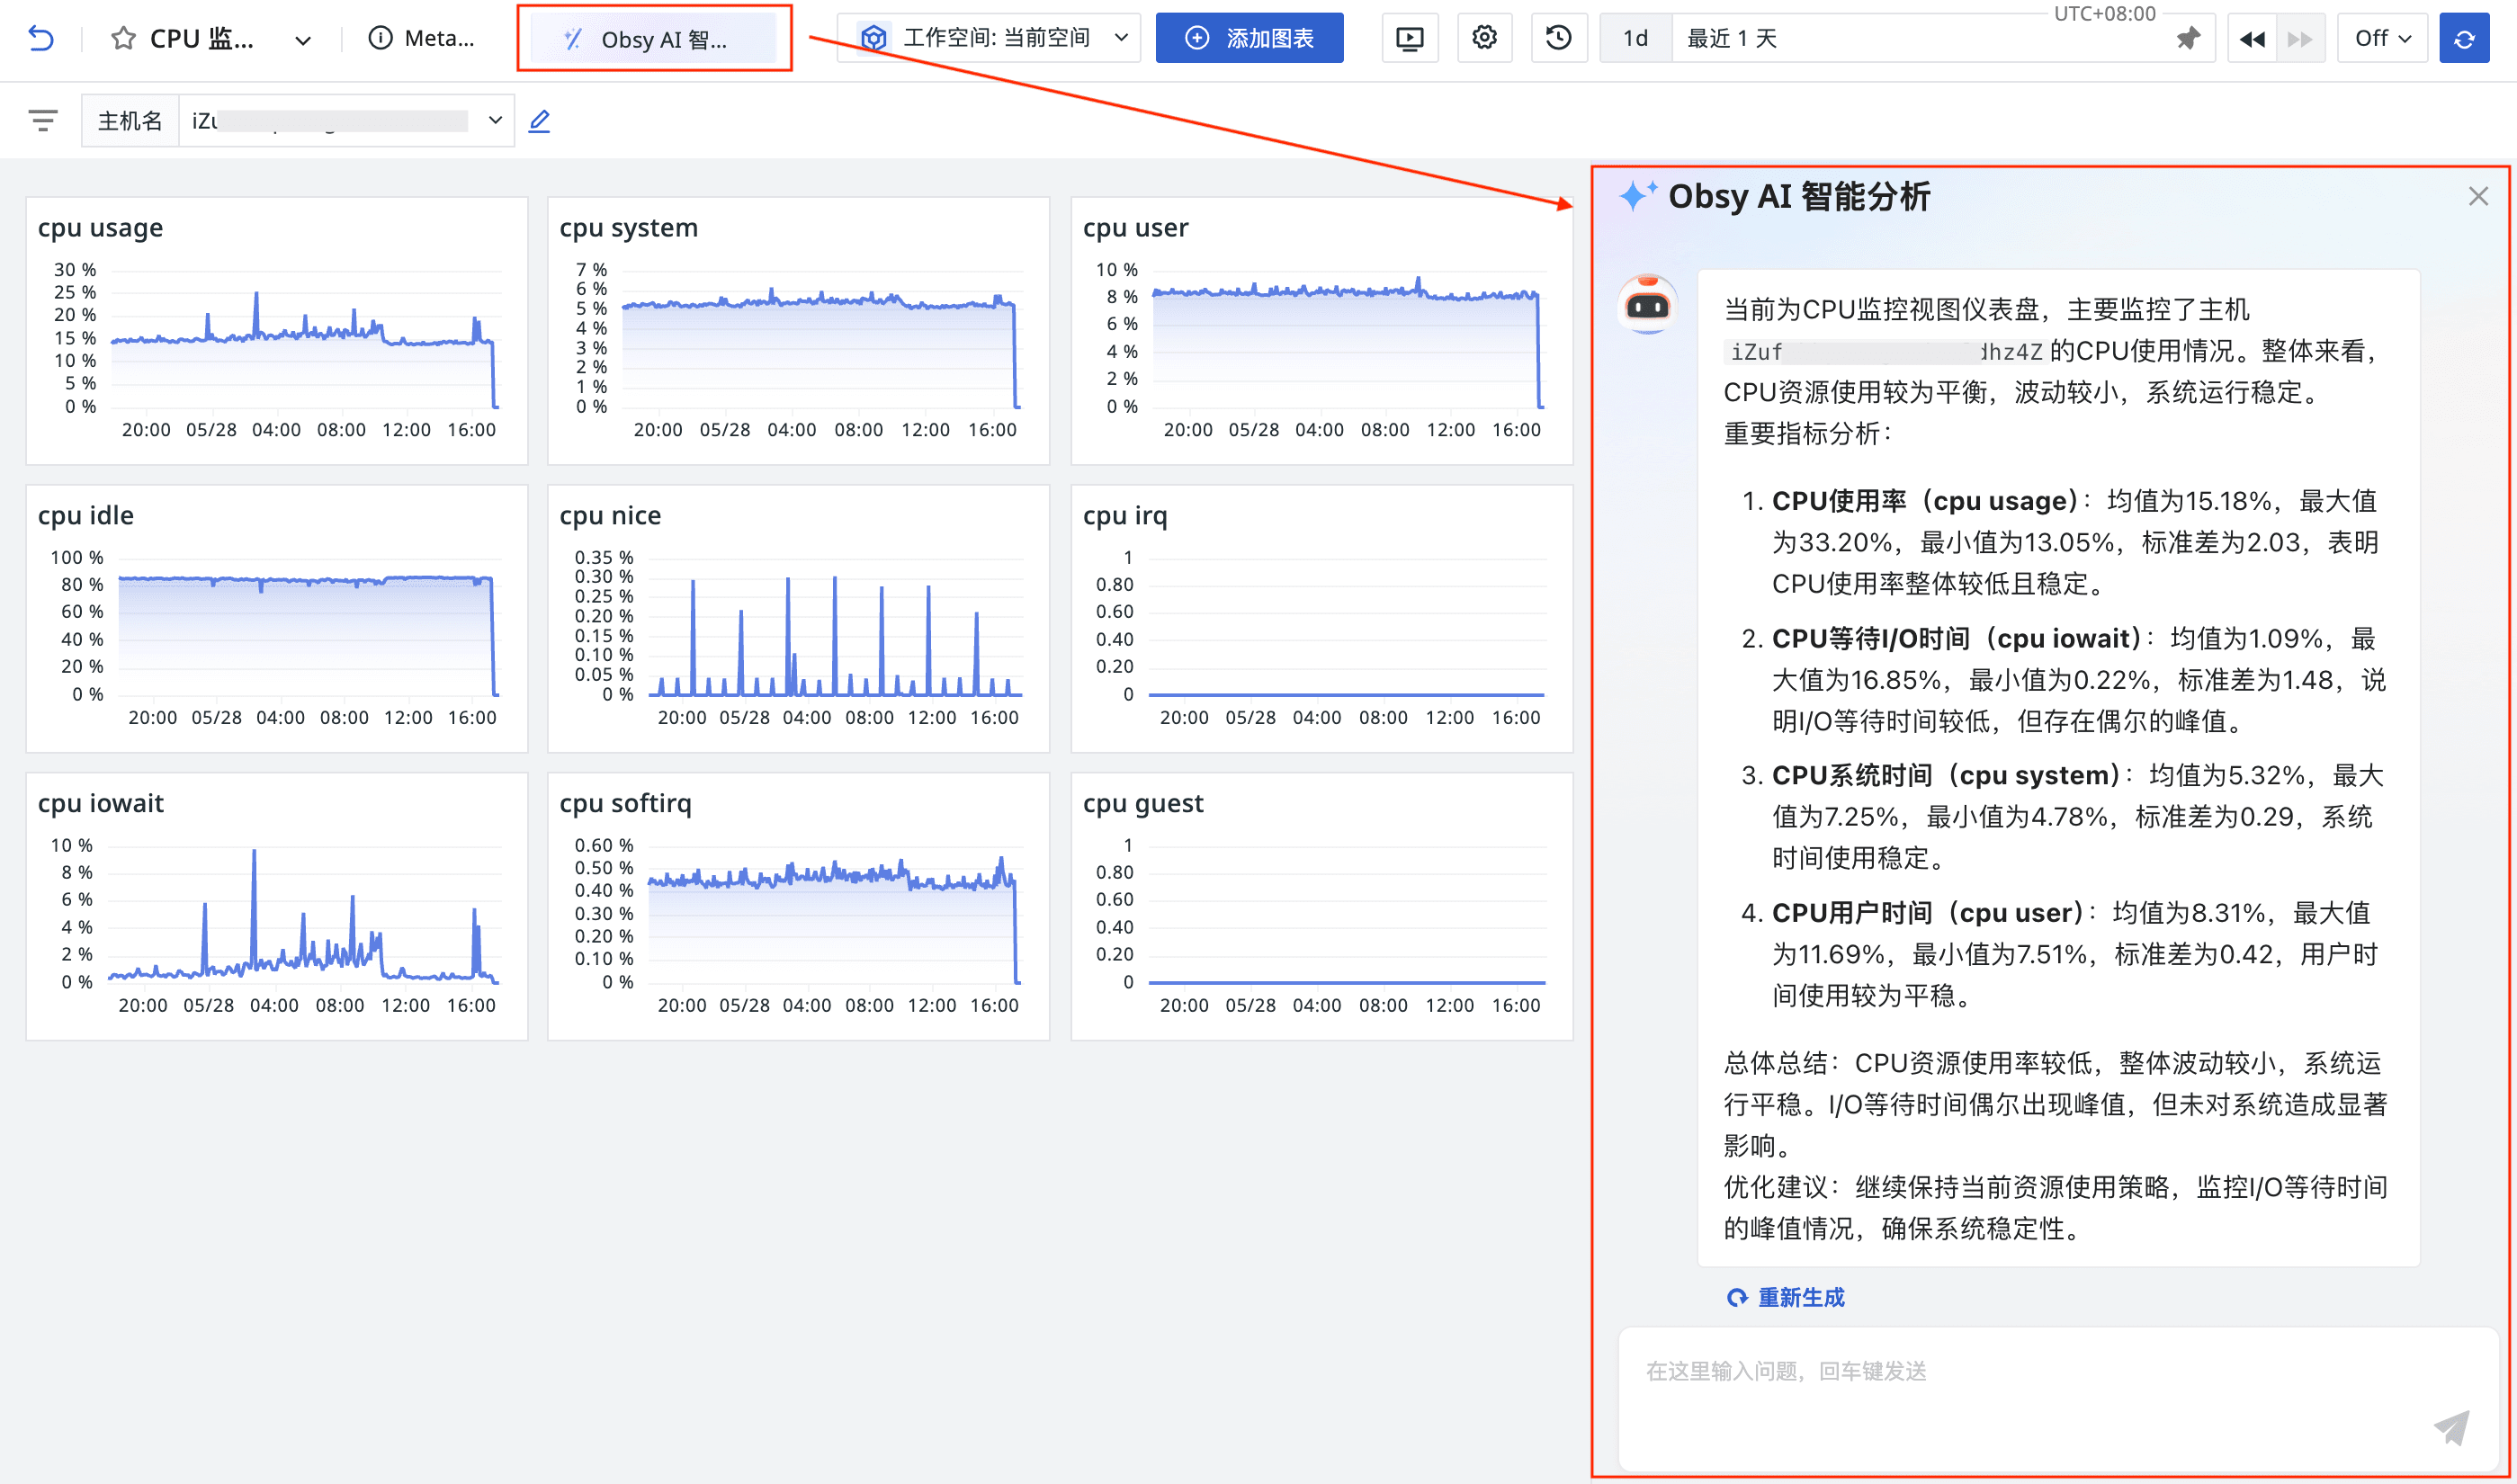2517x1484 pixels.
Task: Click the blue refresh icon button
Action: click(x=2463, y=38)
